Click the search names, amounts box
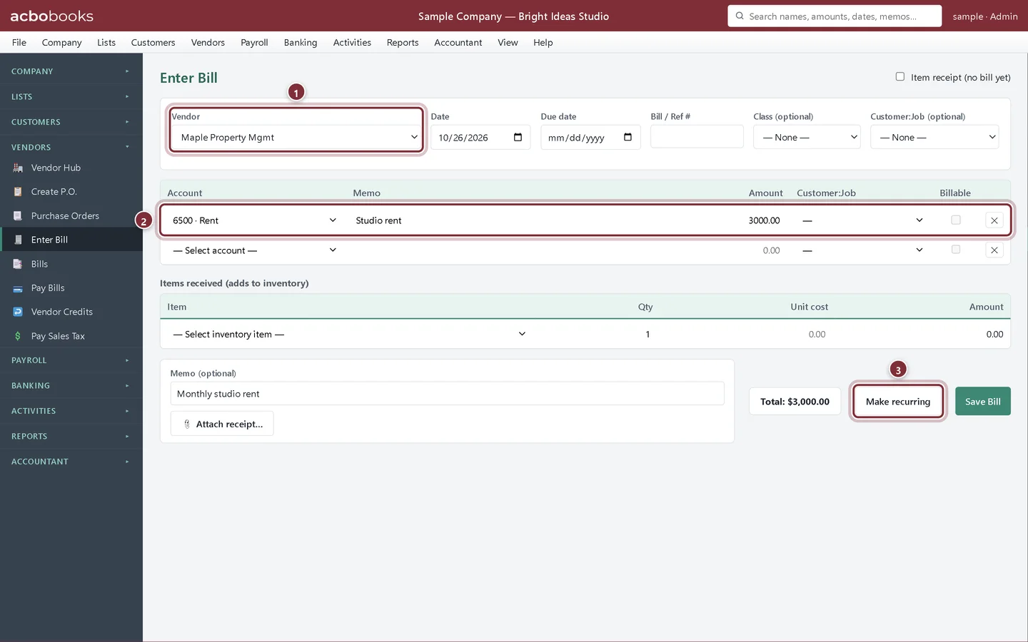Screen dimensions: 1028x642 [835, 16]
